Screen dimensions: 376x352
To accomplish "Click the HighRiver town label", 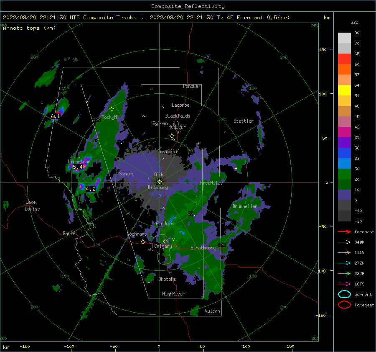I will 173,294.
